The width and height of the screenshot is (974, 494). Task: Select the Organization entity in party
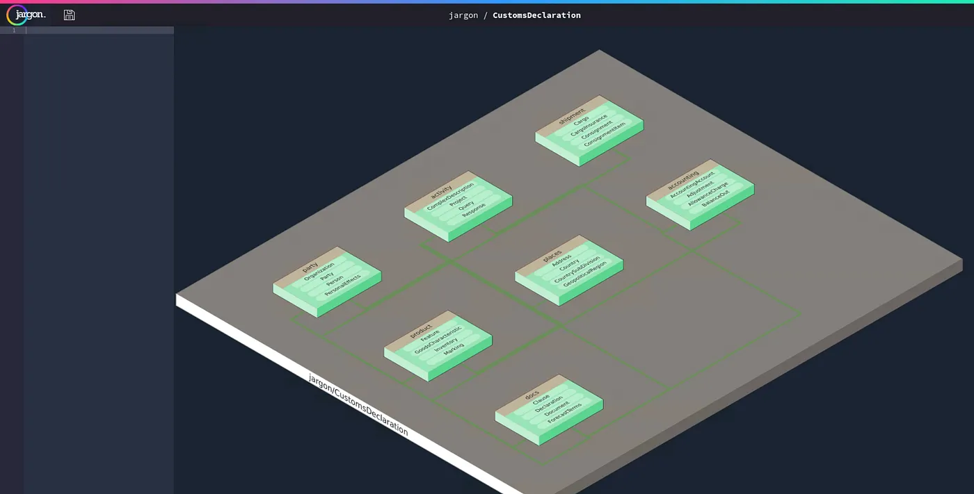(x=319, y=272)
